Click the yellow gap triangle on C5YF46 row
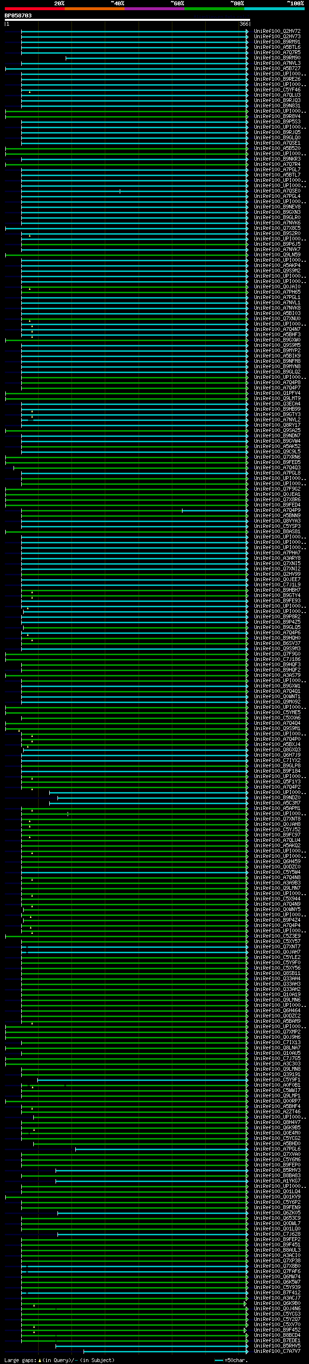 coord(29,92)
